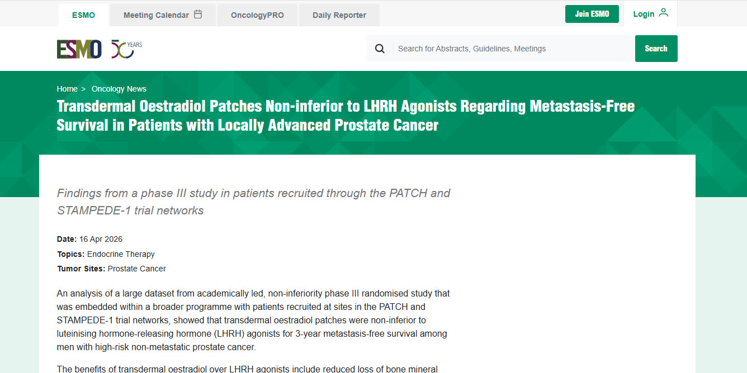This screenshot has height=373, width=747.
Task: Switch to the ESMO tab
Action: tap(83, 15)
